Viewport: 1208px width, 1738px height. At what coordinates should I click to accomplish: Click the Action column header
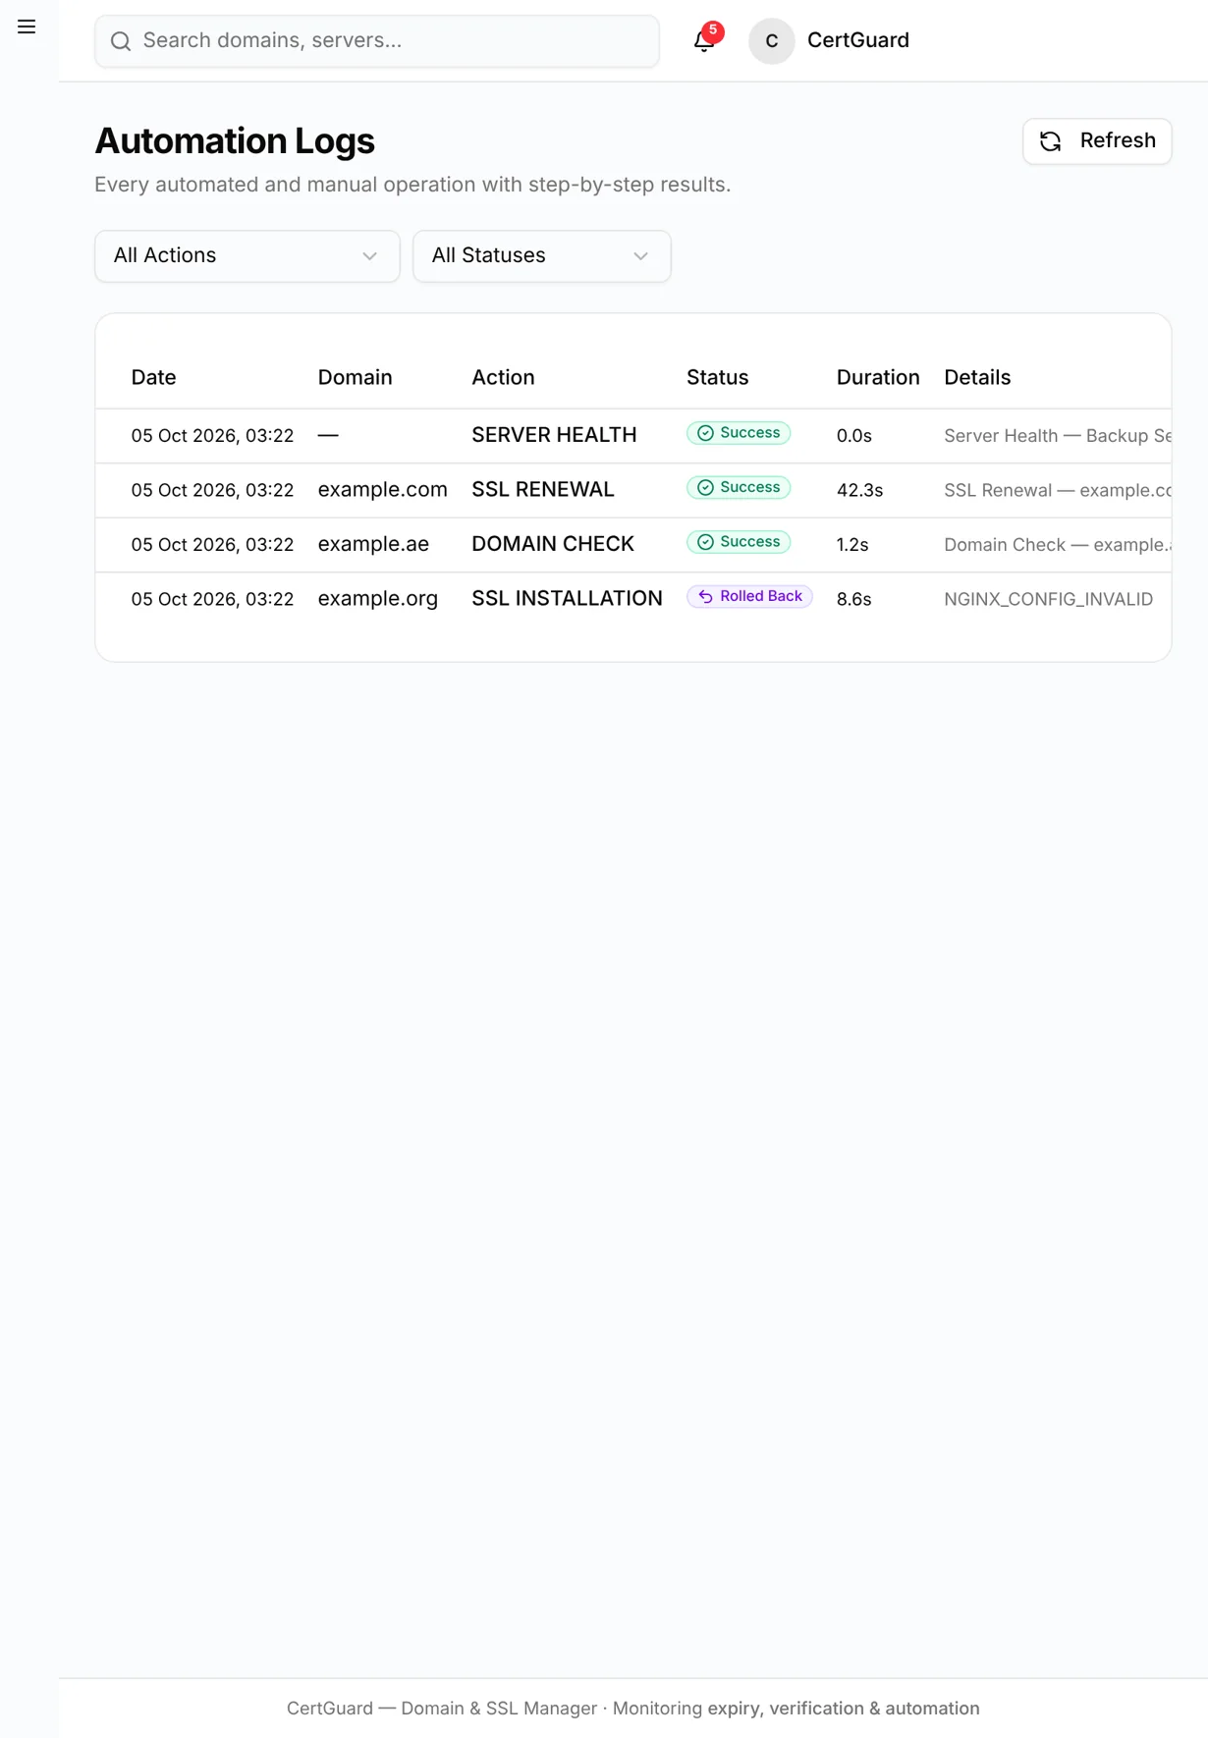504,378
